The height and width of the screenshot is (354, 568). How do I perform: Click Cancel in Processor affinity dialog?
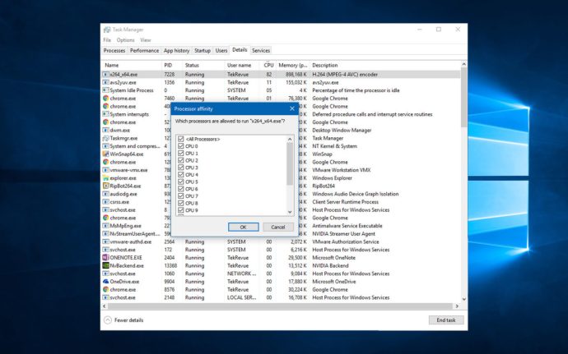278,227
